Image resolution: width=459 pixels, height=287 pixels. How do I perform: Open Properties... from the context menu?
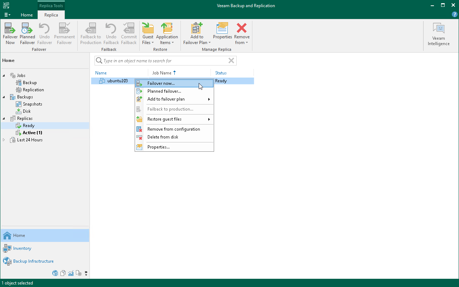click(174, 147)
